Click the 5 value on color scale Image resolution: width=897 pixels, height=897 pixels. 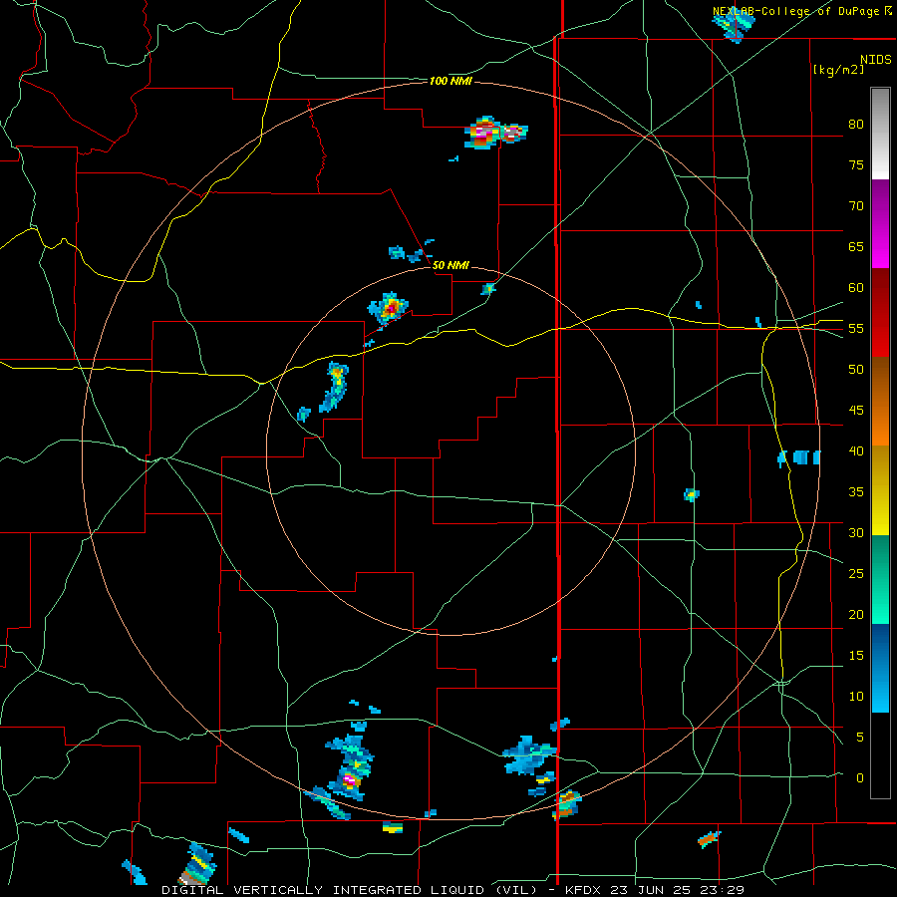860,737
